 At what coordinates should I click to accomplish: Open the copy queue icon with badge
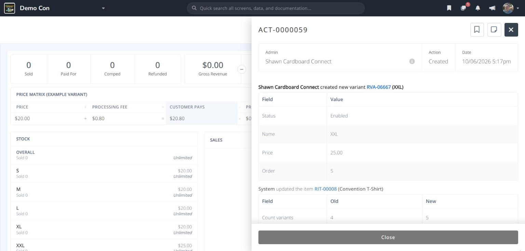pos(464,8)
